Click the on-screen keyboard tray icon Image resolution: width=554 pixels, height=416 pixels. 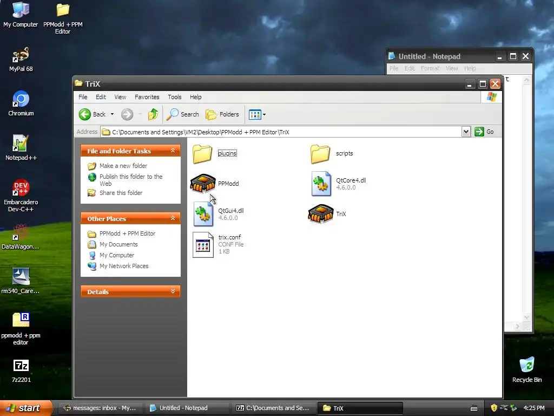coord(474,408)
